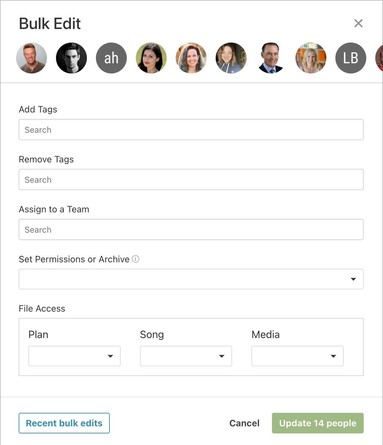Open the Media file access dropdown
The image size is (383, 445).
tap(297, 356)
